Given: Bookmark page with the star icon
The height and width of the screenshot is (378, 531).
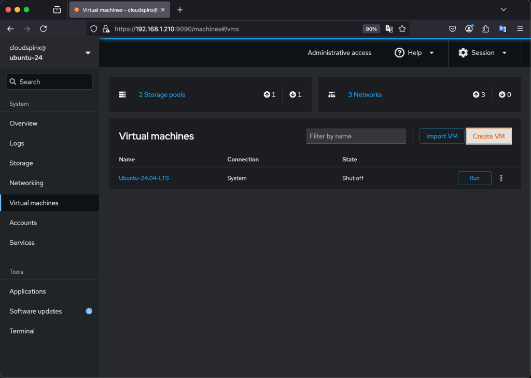Looking at the screenshot, I should pyautogui.click(x=402, y=29).
